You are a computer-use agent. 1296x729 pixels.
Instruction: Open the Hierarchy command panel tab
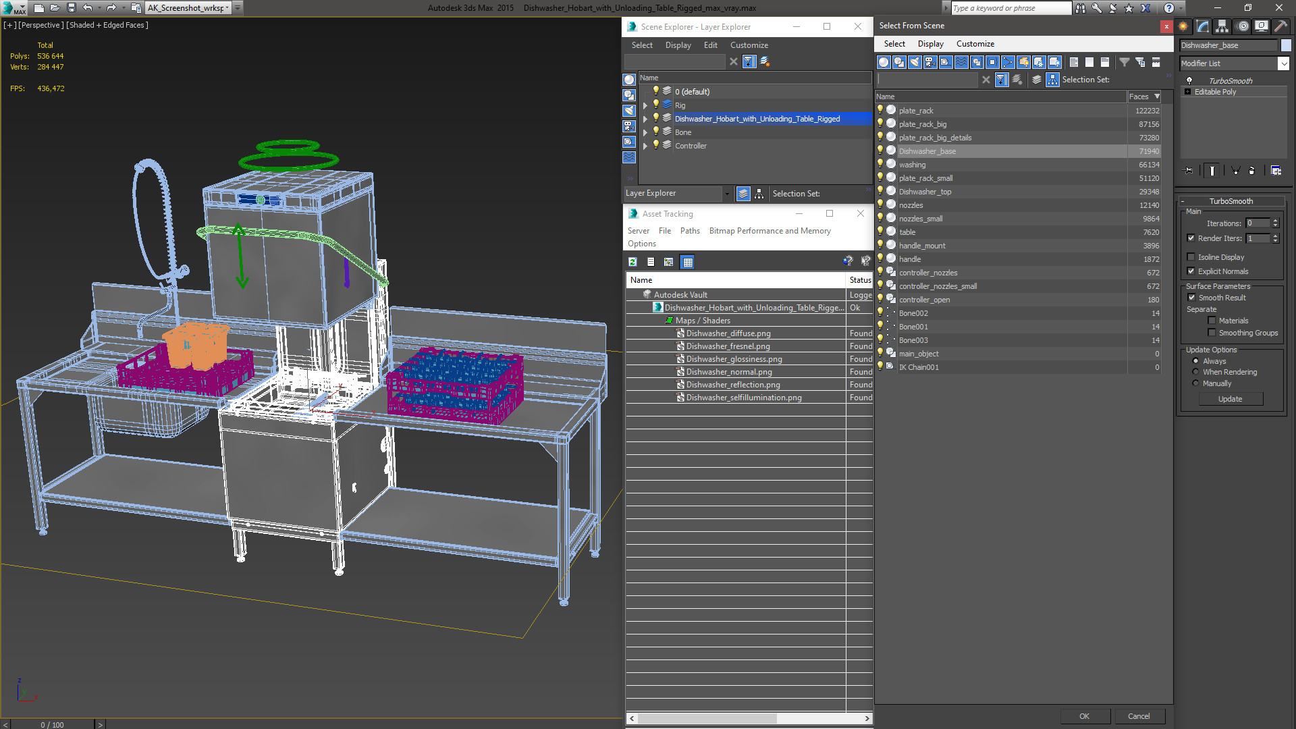pos(1222,26)
